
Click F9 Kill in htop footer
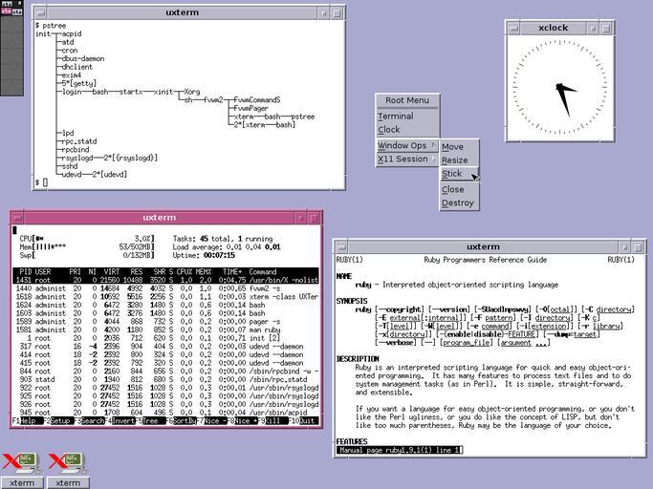(273, 421)
